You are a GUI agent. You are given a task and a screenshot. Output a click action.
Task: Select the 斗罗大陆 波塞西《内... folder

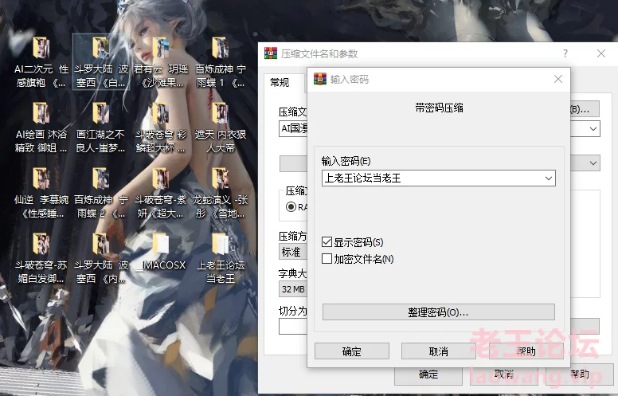pos(101,259)
